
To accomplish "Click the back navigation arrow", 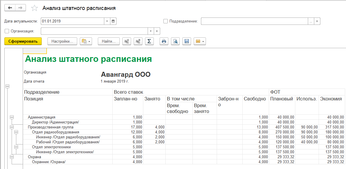I will click(10, 8).
